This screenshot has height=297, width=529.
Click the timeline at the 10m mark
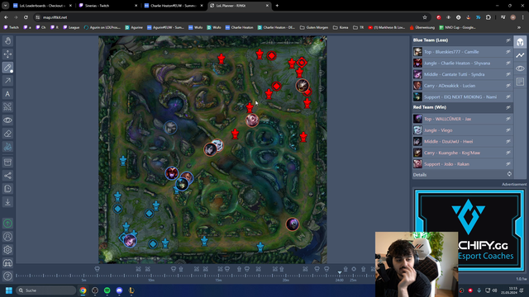(x=151, y=276)
